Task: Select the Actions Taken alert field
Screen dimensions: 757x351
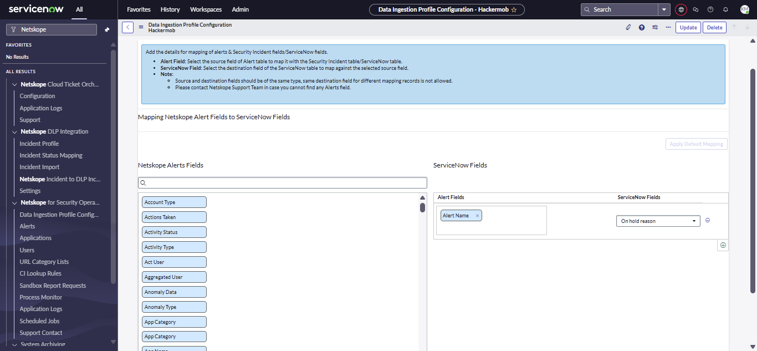Action: [x=174, y=217]
